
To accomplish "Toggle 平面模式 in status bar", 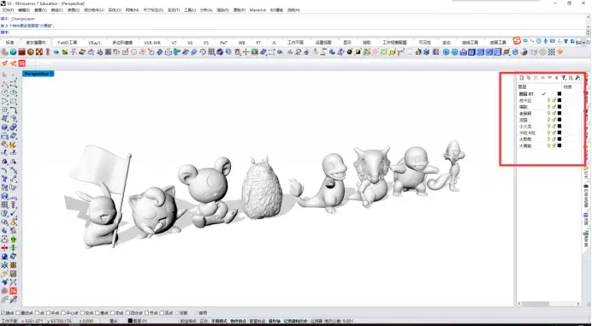I will pyautogui.click(x=219, y=321).
